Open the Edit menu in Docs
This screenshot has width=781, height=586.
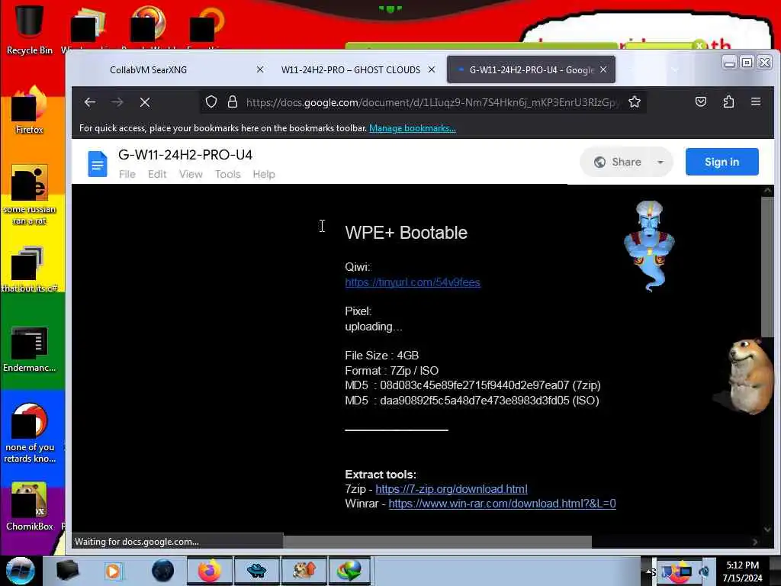click(157, 175)
